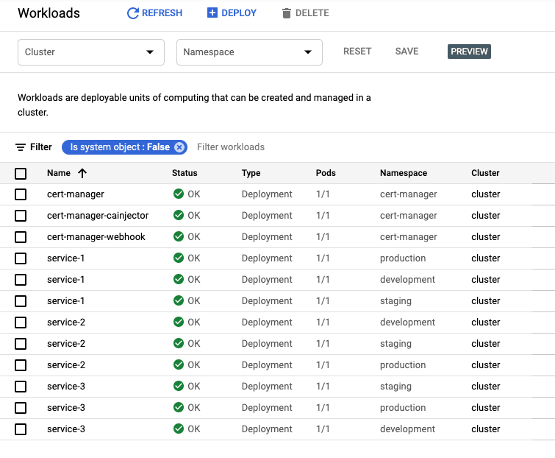Click the Delete trash icon
This screenshot has width=555, height=458.
click(287, 13)
